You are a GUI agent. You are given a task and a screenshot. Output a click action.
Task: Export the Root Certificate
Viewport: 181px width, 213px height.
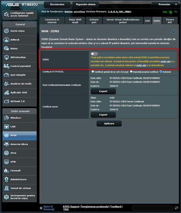pos(103,91)
